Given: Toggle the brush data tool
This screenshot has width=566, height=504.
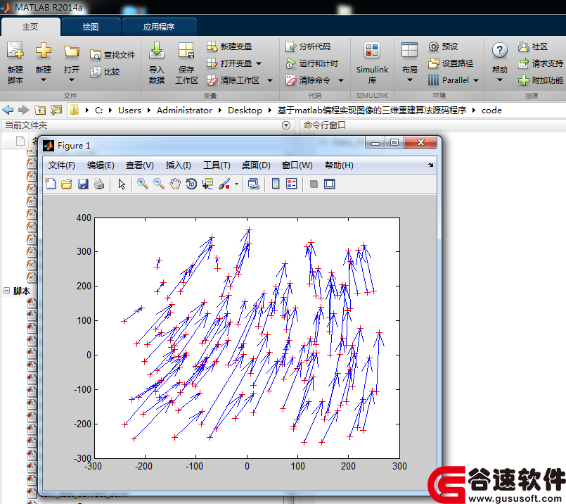Looking at the screenshot, I should (x=224, y=184).
